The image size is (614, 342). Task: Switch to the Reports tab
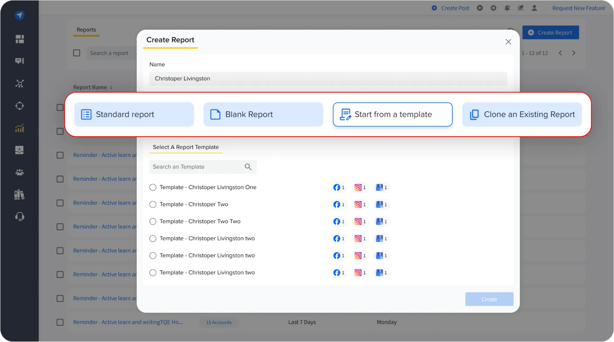(86, 30)
